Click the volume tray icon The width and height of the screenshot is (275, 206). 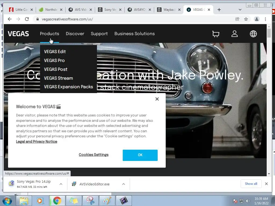pos(248,201)
